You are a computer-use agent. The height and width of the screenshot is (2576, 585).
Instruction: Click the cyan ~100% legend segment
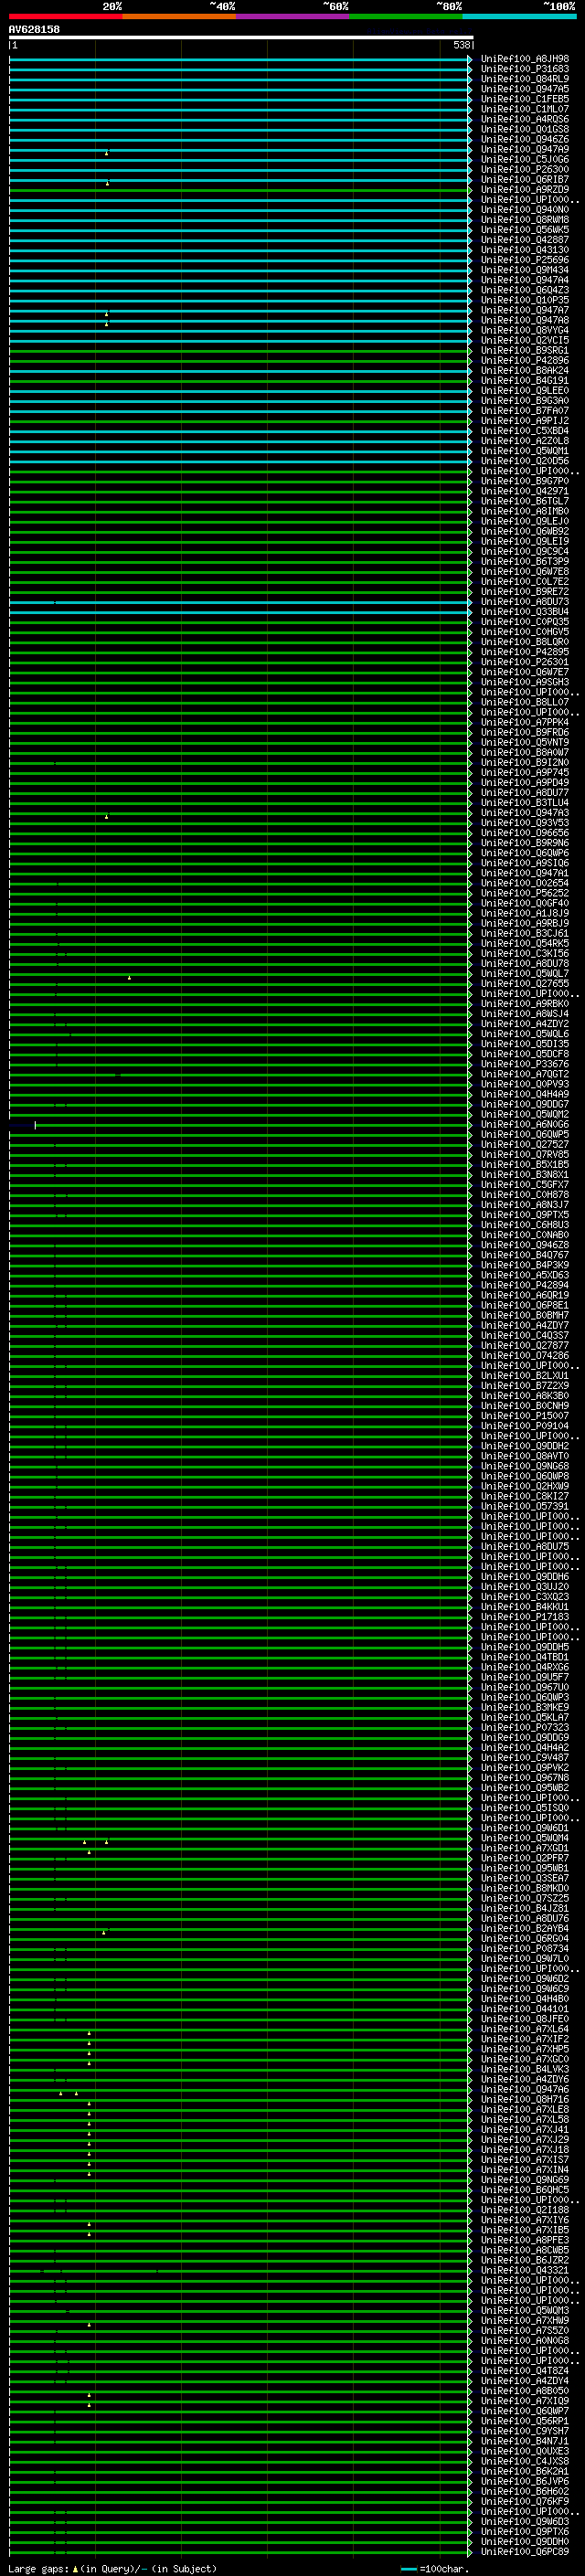[519, 16]
